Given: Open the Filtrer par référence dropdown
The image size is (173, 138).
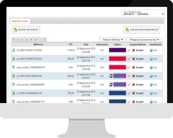Looking at the screenshot, I should click(x=113, y=40).
